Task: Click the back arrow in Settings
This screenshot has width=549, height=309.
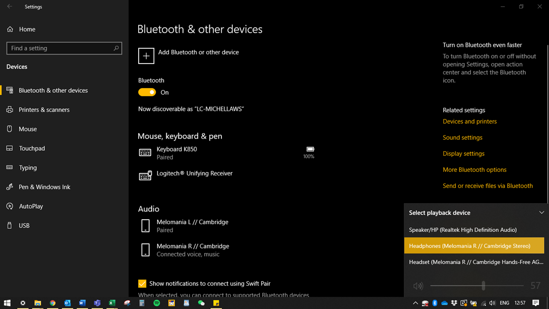Action: click(10, 7)
